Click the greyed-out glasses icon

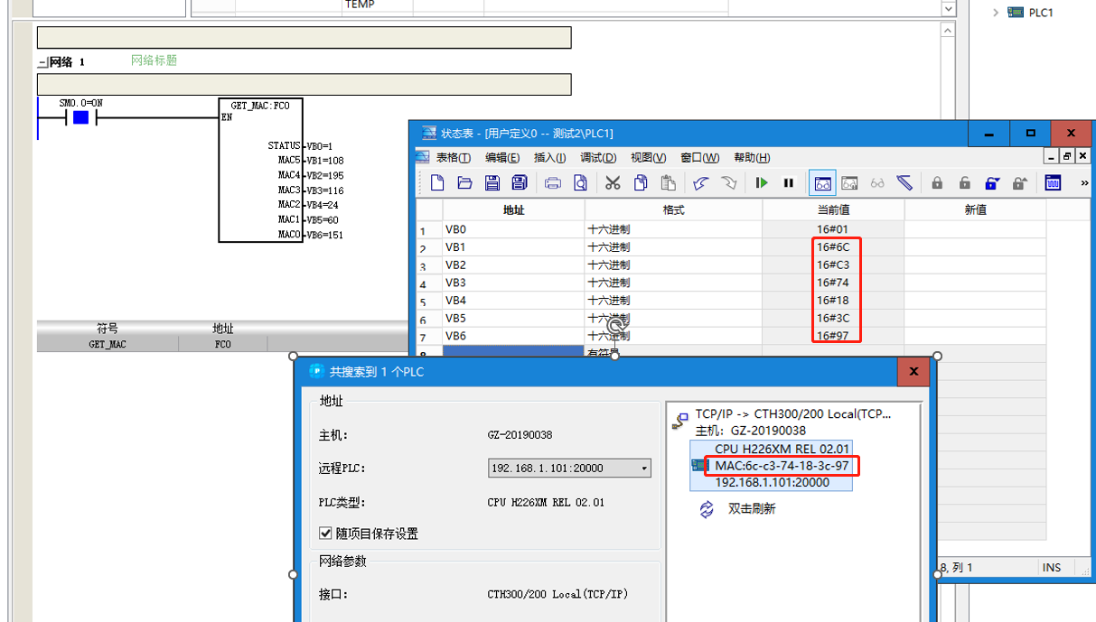coord(877,183)
